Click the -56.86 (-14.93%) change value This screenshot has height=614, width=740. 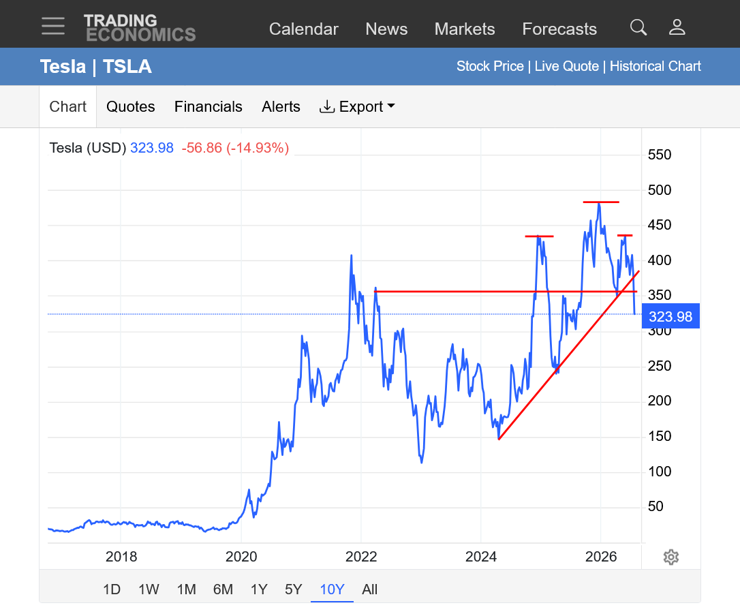(235, 148)
